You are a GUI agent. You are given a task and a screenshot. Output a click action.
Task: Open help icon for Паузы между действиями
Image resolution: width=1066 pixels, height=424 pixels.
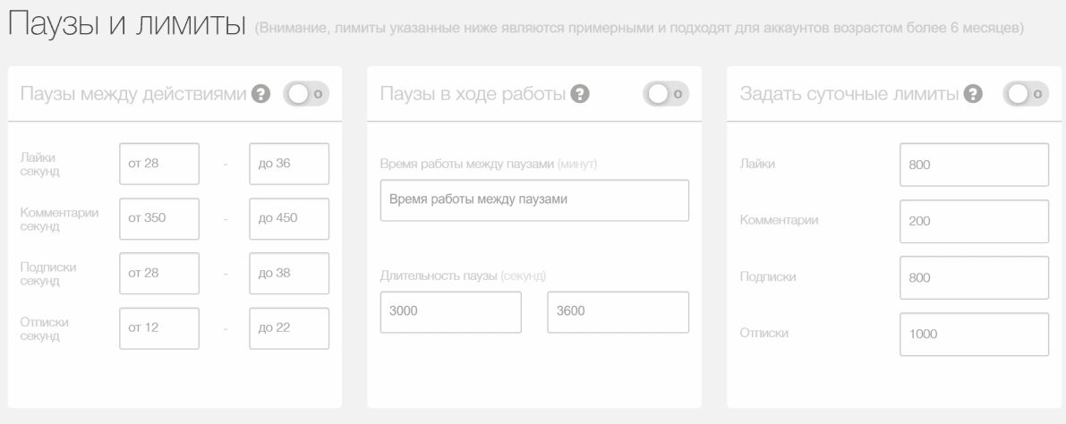260,94
